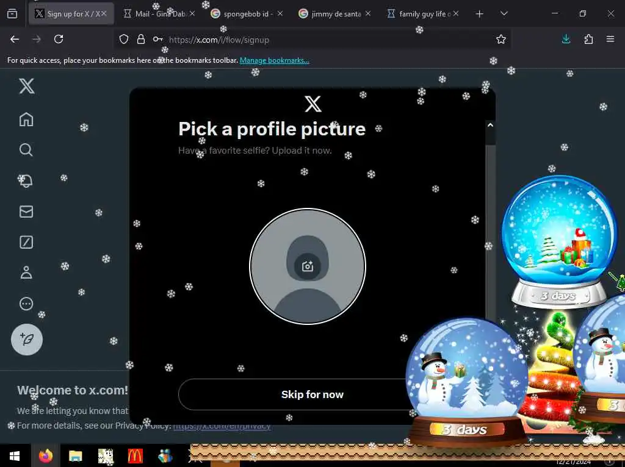This screenshot has height=467, width=625.
Task: Switch to the jimmy de santa tab
Action: click(335, 14)
